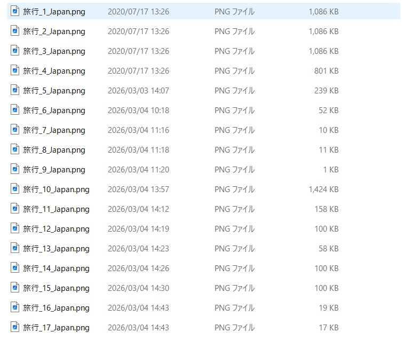
Task: Click the PNG icon of 旅行_7_Japan.png
Action: 15,130
